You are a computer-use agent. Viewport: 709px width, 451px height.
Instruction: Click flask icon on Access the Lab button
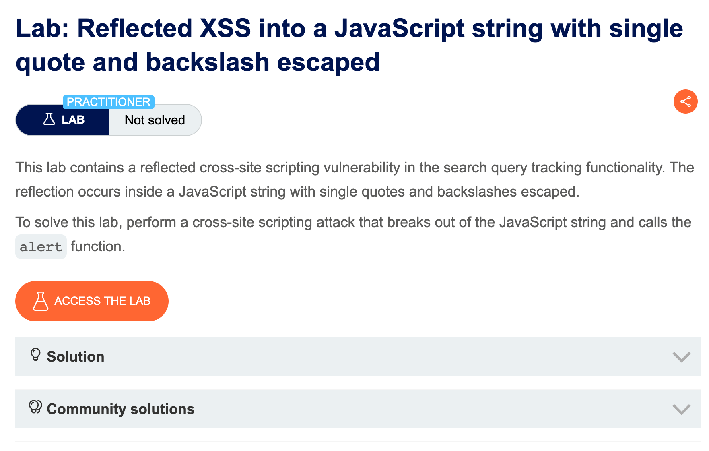coord(40,301)
